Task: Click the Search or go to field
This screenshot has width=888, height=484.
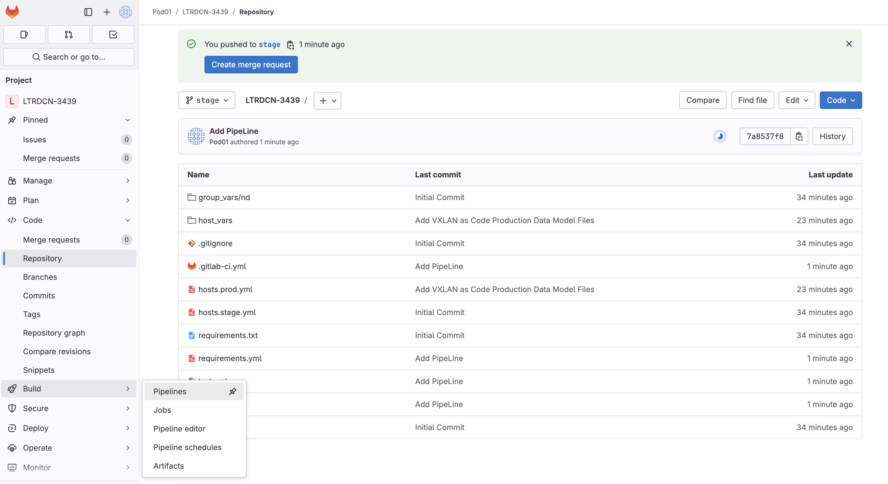Action: pos(69,57)
